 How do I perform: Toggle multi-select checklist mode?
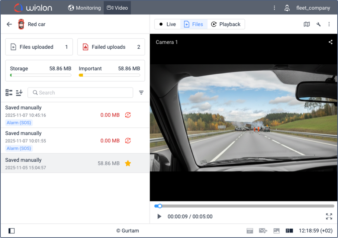coord(9,93)
